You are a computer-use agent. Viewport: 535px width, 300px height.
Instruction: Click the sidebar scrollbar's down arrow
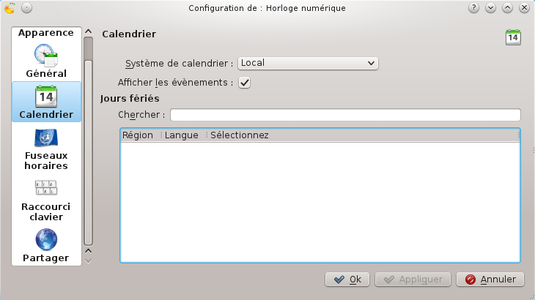[89, 261]
